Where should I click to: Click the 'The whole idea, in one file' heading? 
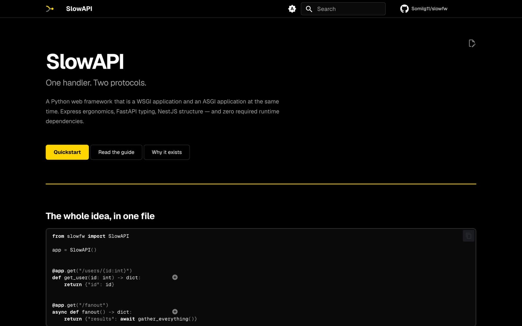pyautogui.click(x=100, y=216)
